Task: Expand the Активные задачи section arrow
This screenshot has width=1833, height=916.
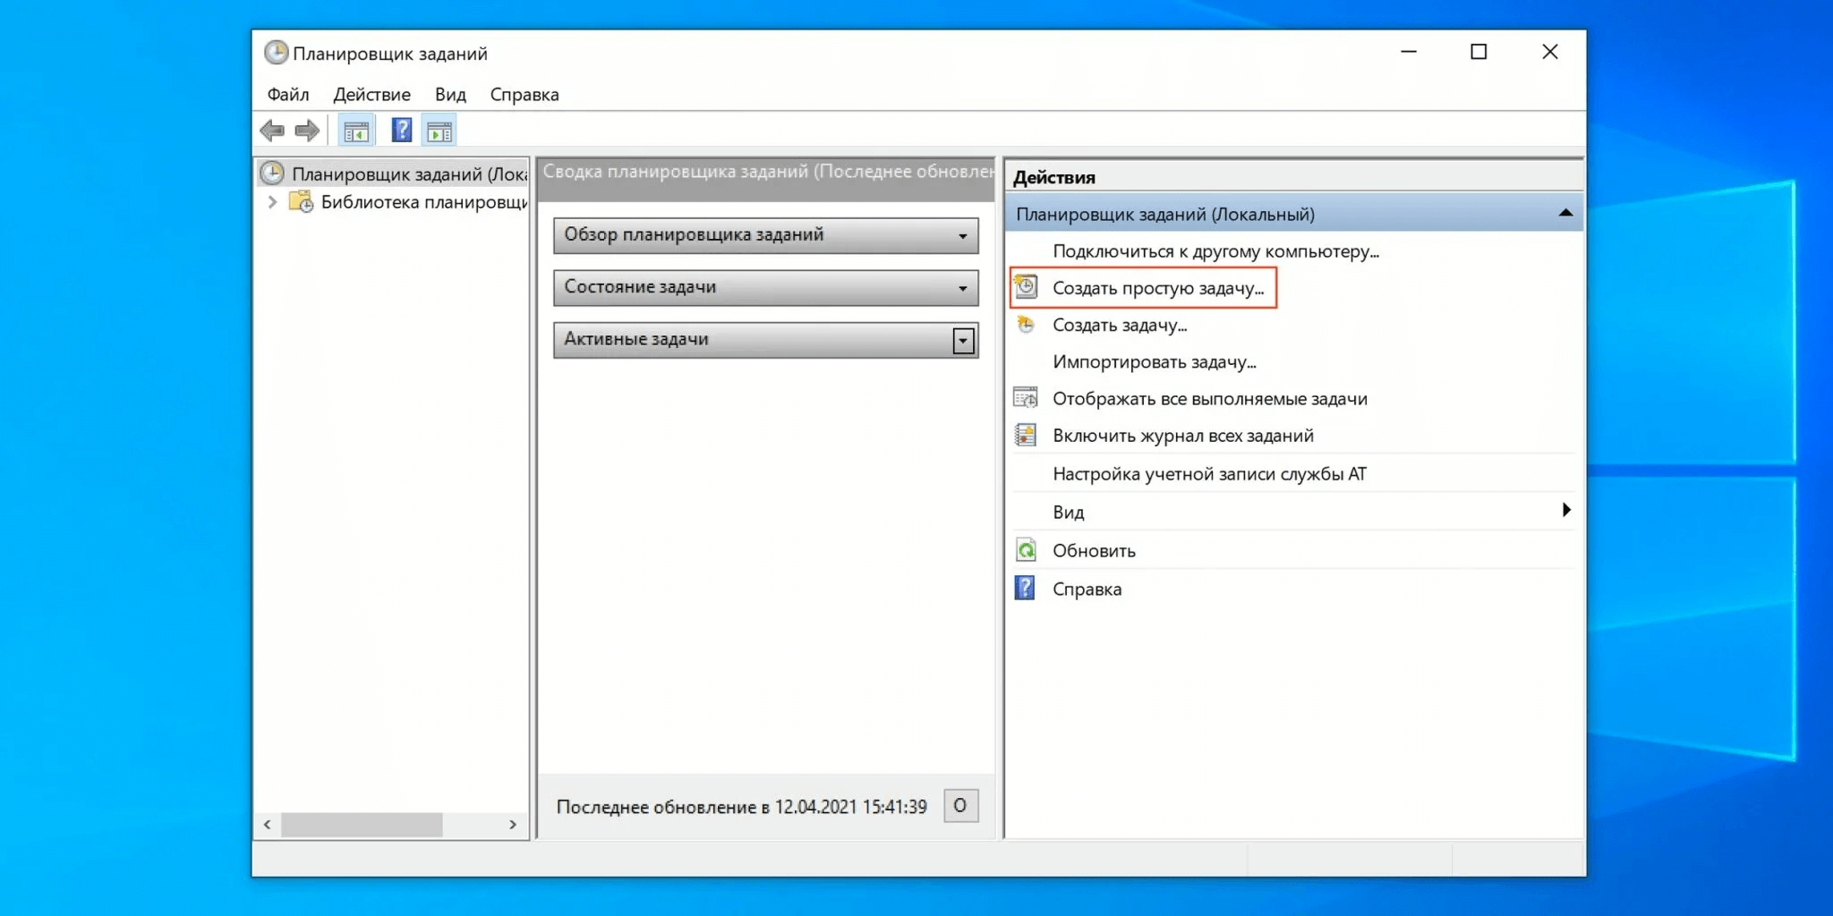Action: [963, 340]
